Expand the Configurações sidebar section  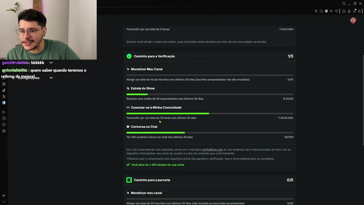(x=51, y=78)
